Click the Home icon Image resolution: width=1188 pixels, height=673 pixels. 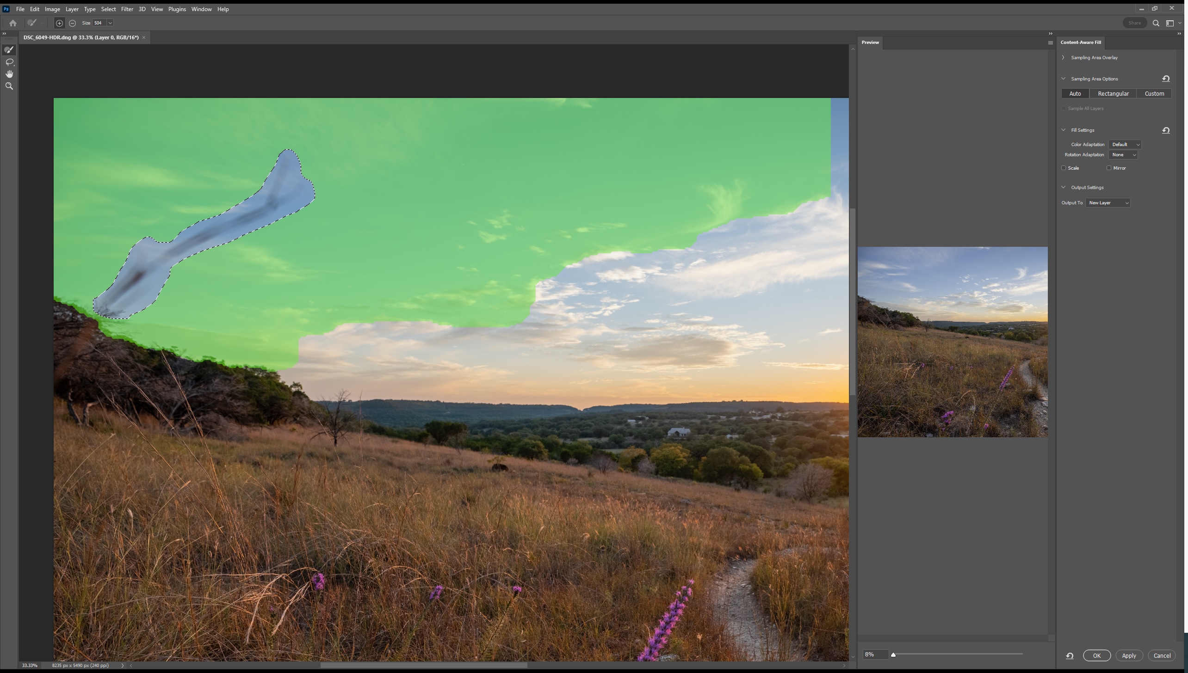[13, 23]
